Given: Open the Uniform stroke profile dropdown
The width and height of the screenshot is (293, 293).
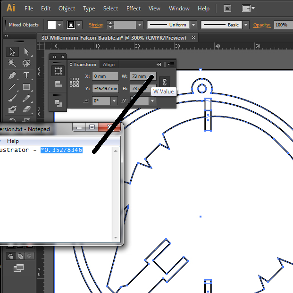Looking at the screenshot, I should click(x=193, y=25).
